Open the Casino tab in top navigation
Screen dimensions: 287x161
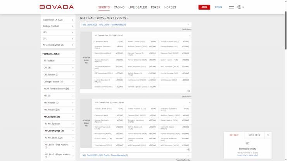[x=119, y=7]
